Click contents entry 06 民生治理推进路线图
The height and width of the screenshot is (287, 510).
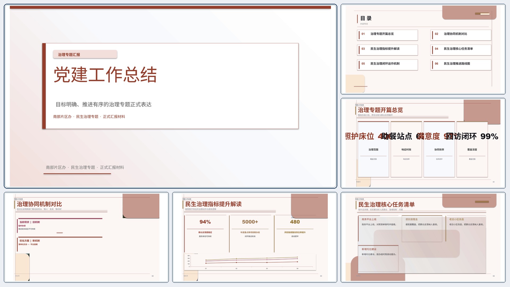point(461,65)
